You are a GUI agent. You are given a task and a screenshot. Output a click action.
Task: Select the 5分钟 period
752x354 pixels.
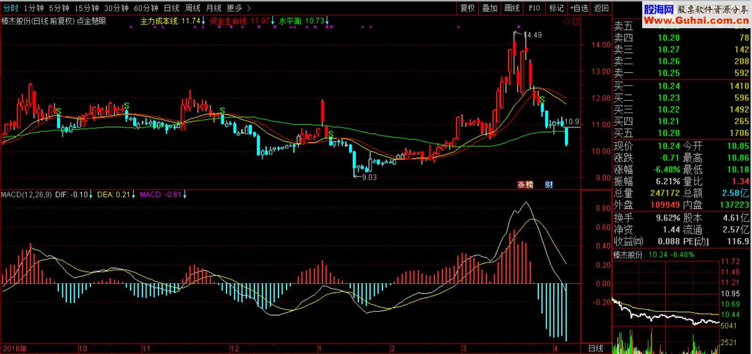(x=59, y=8)
